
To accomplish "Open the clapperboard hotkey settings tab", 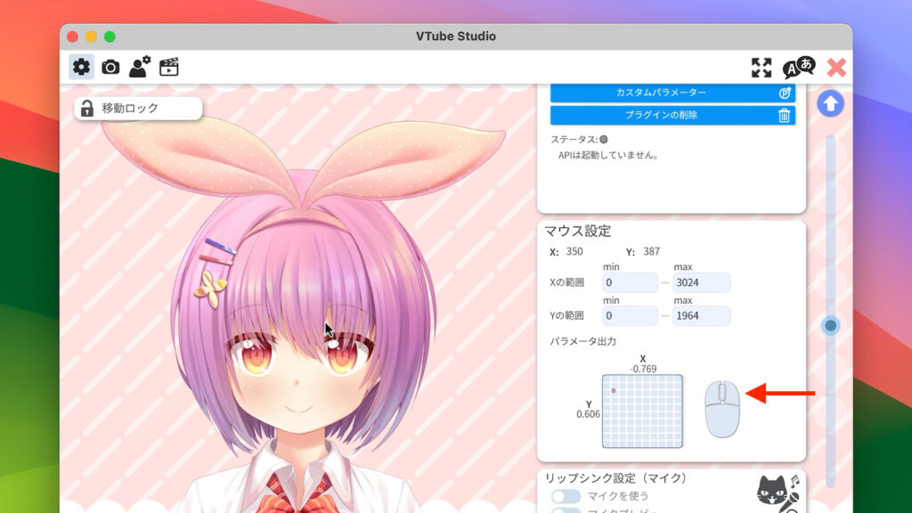I will (168, 67).
